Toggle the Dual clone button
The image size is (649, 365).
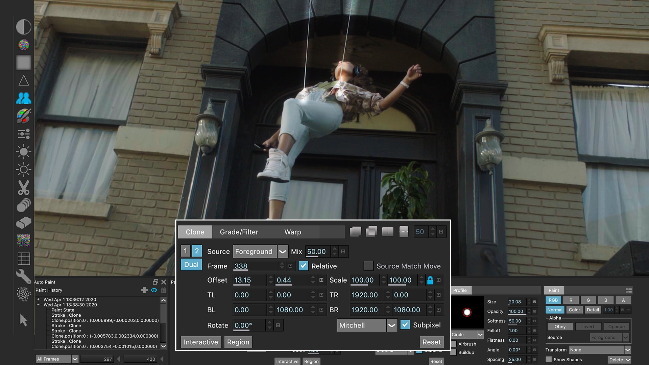[x=191, y=265]
